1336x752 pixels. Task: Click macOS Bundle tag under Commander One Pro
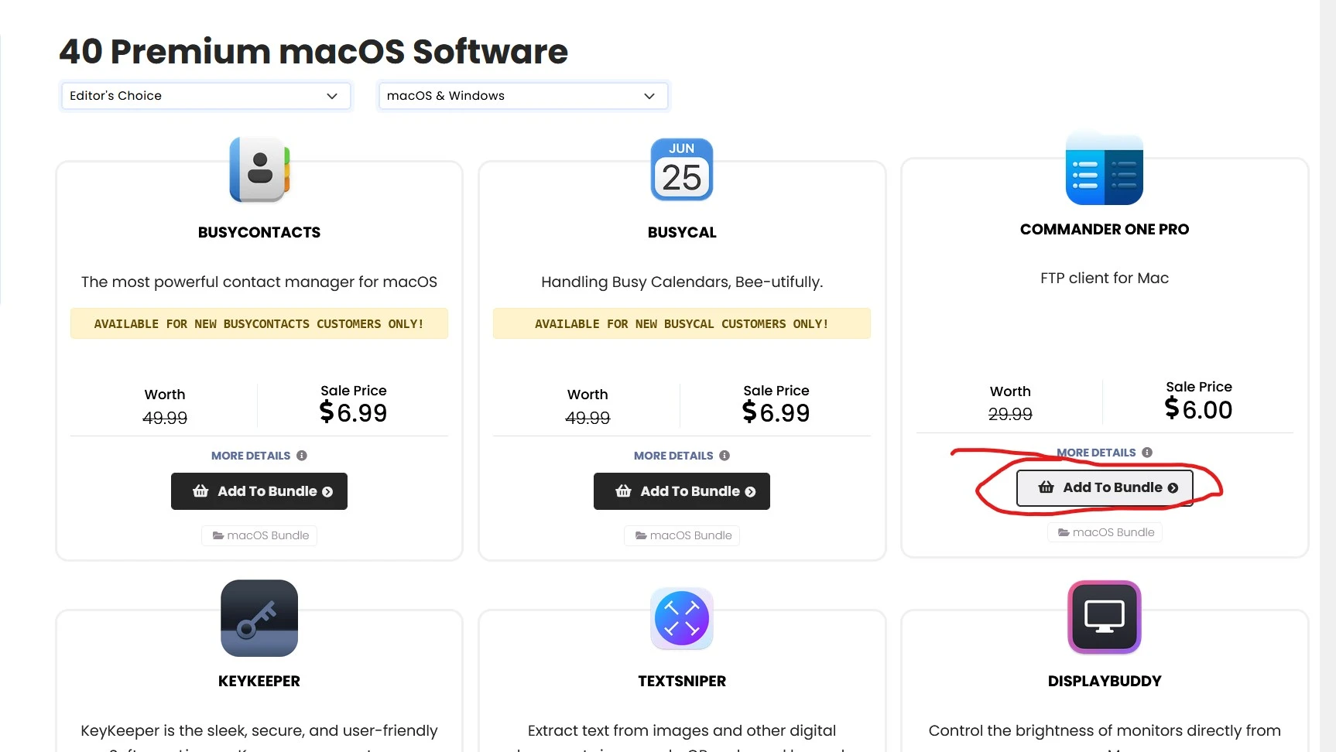pyautogui.click(x=1105, y=532)
